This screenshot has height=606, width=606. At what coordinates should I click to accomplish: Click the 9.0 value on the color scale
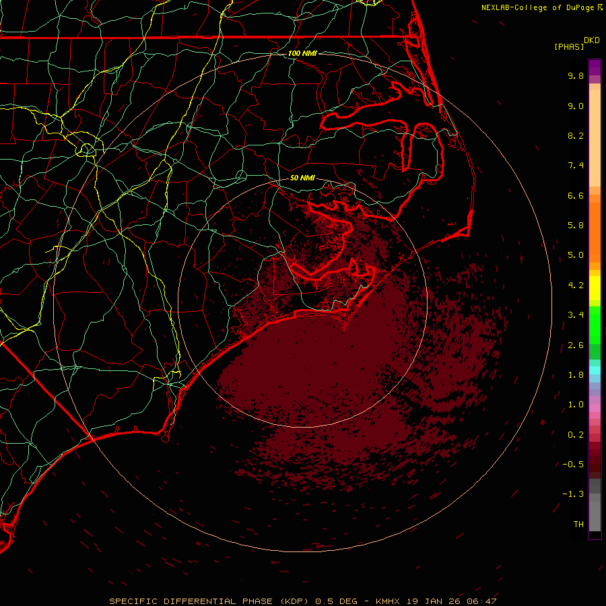(576, 106)
